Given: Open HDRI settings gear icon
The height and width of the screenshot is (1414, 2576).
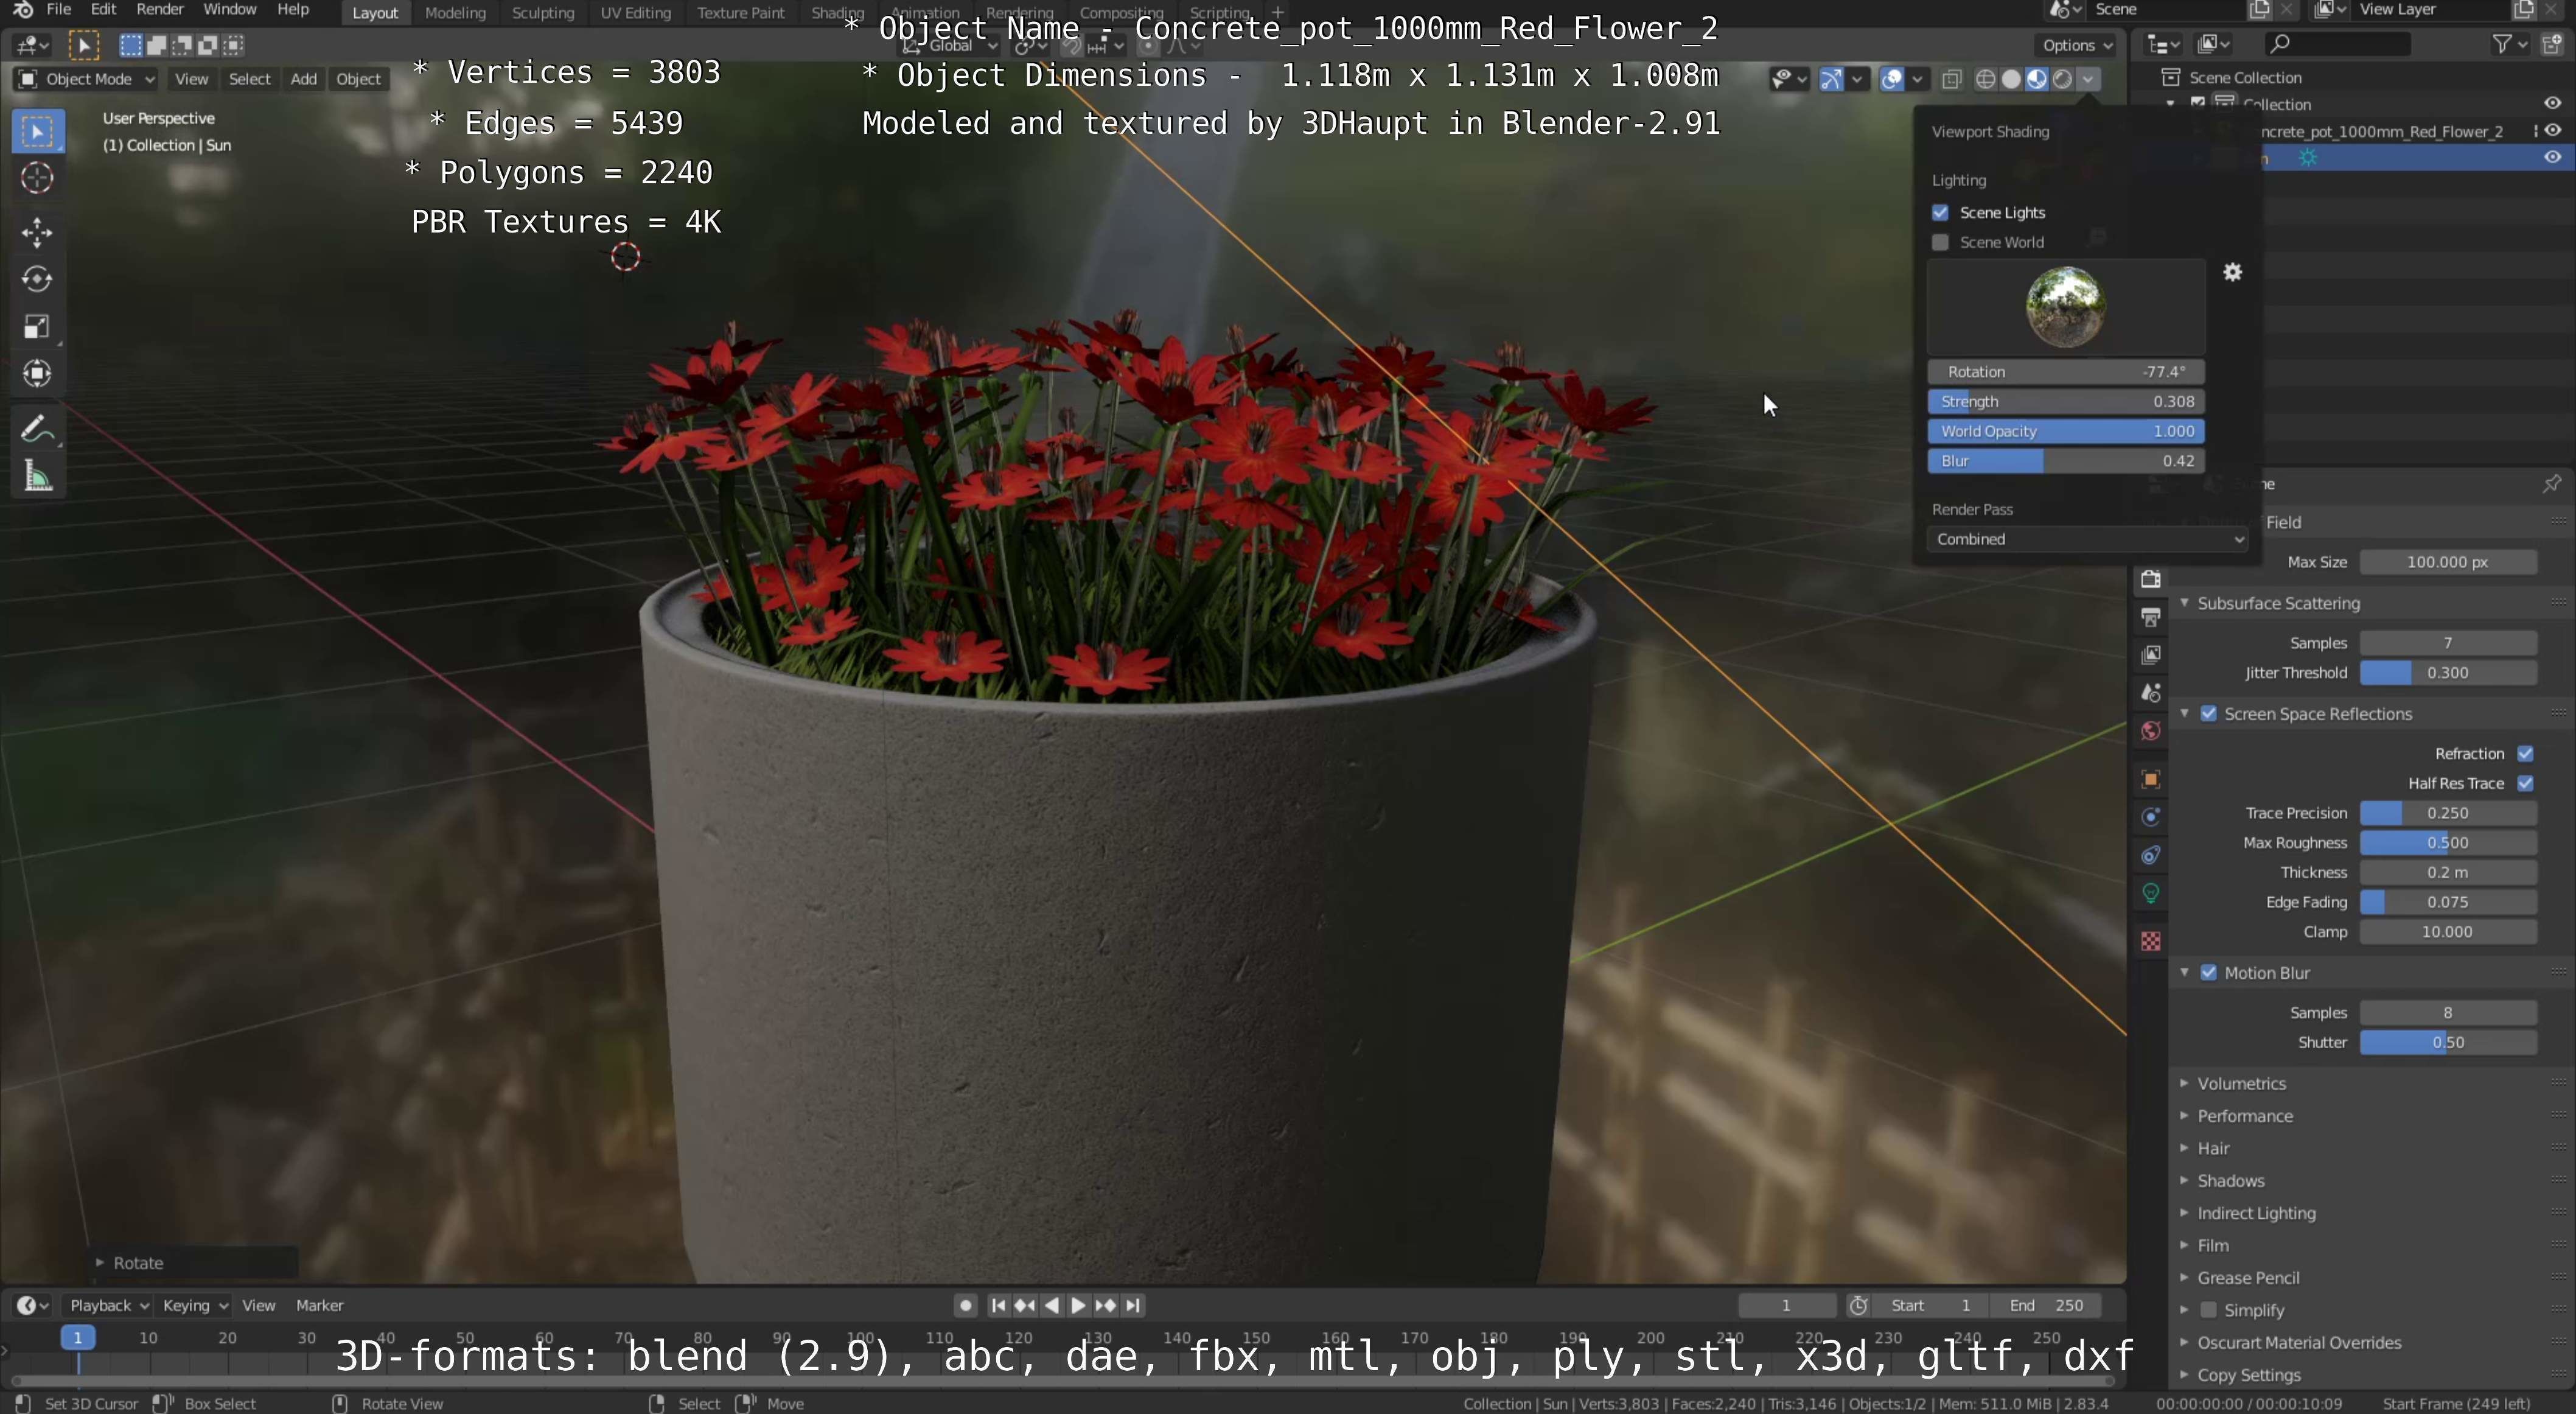Looking at the screenshot, I should pos(2233,272).
